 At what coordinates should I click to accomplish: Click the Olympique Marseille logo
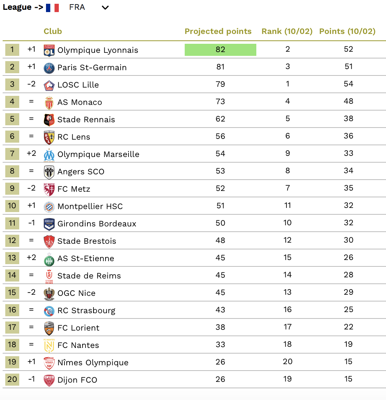(49, 155)
